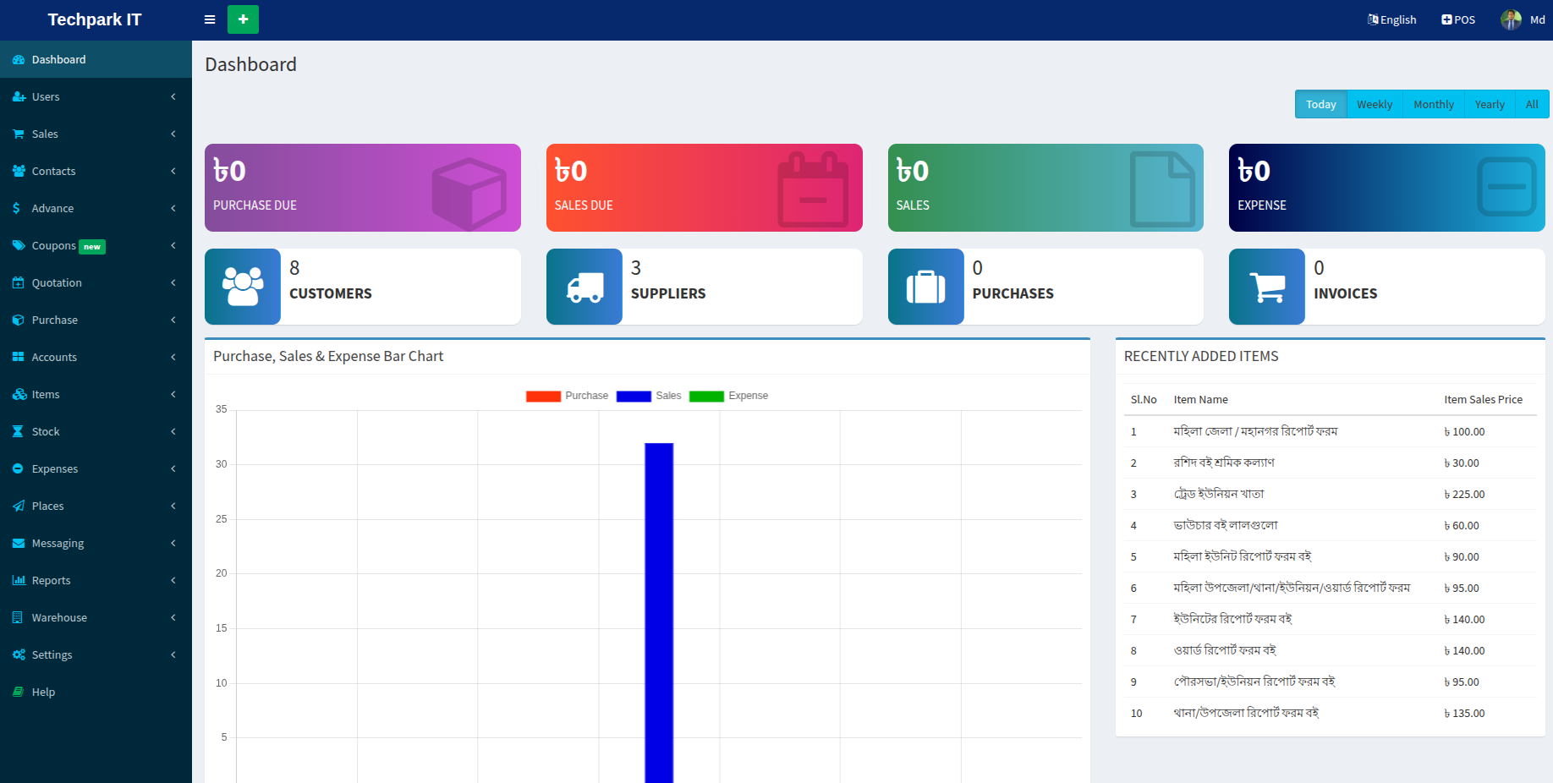Expand the Sales sidebar menu
Viewport: 1553px width, 783px height.
coord(44,134)
